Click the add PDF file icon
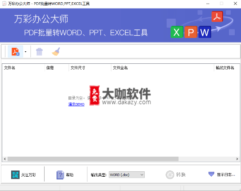The height and width of the screenshot is (191, 241). coord(16,52)
